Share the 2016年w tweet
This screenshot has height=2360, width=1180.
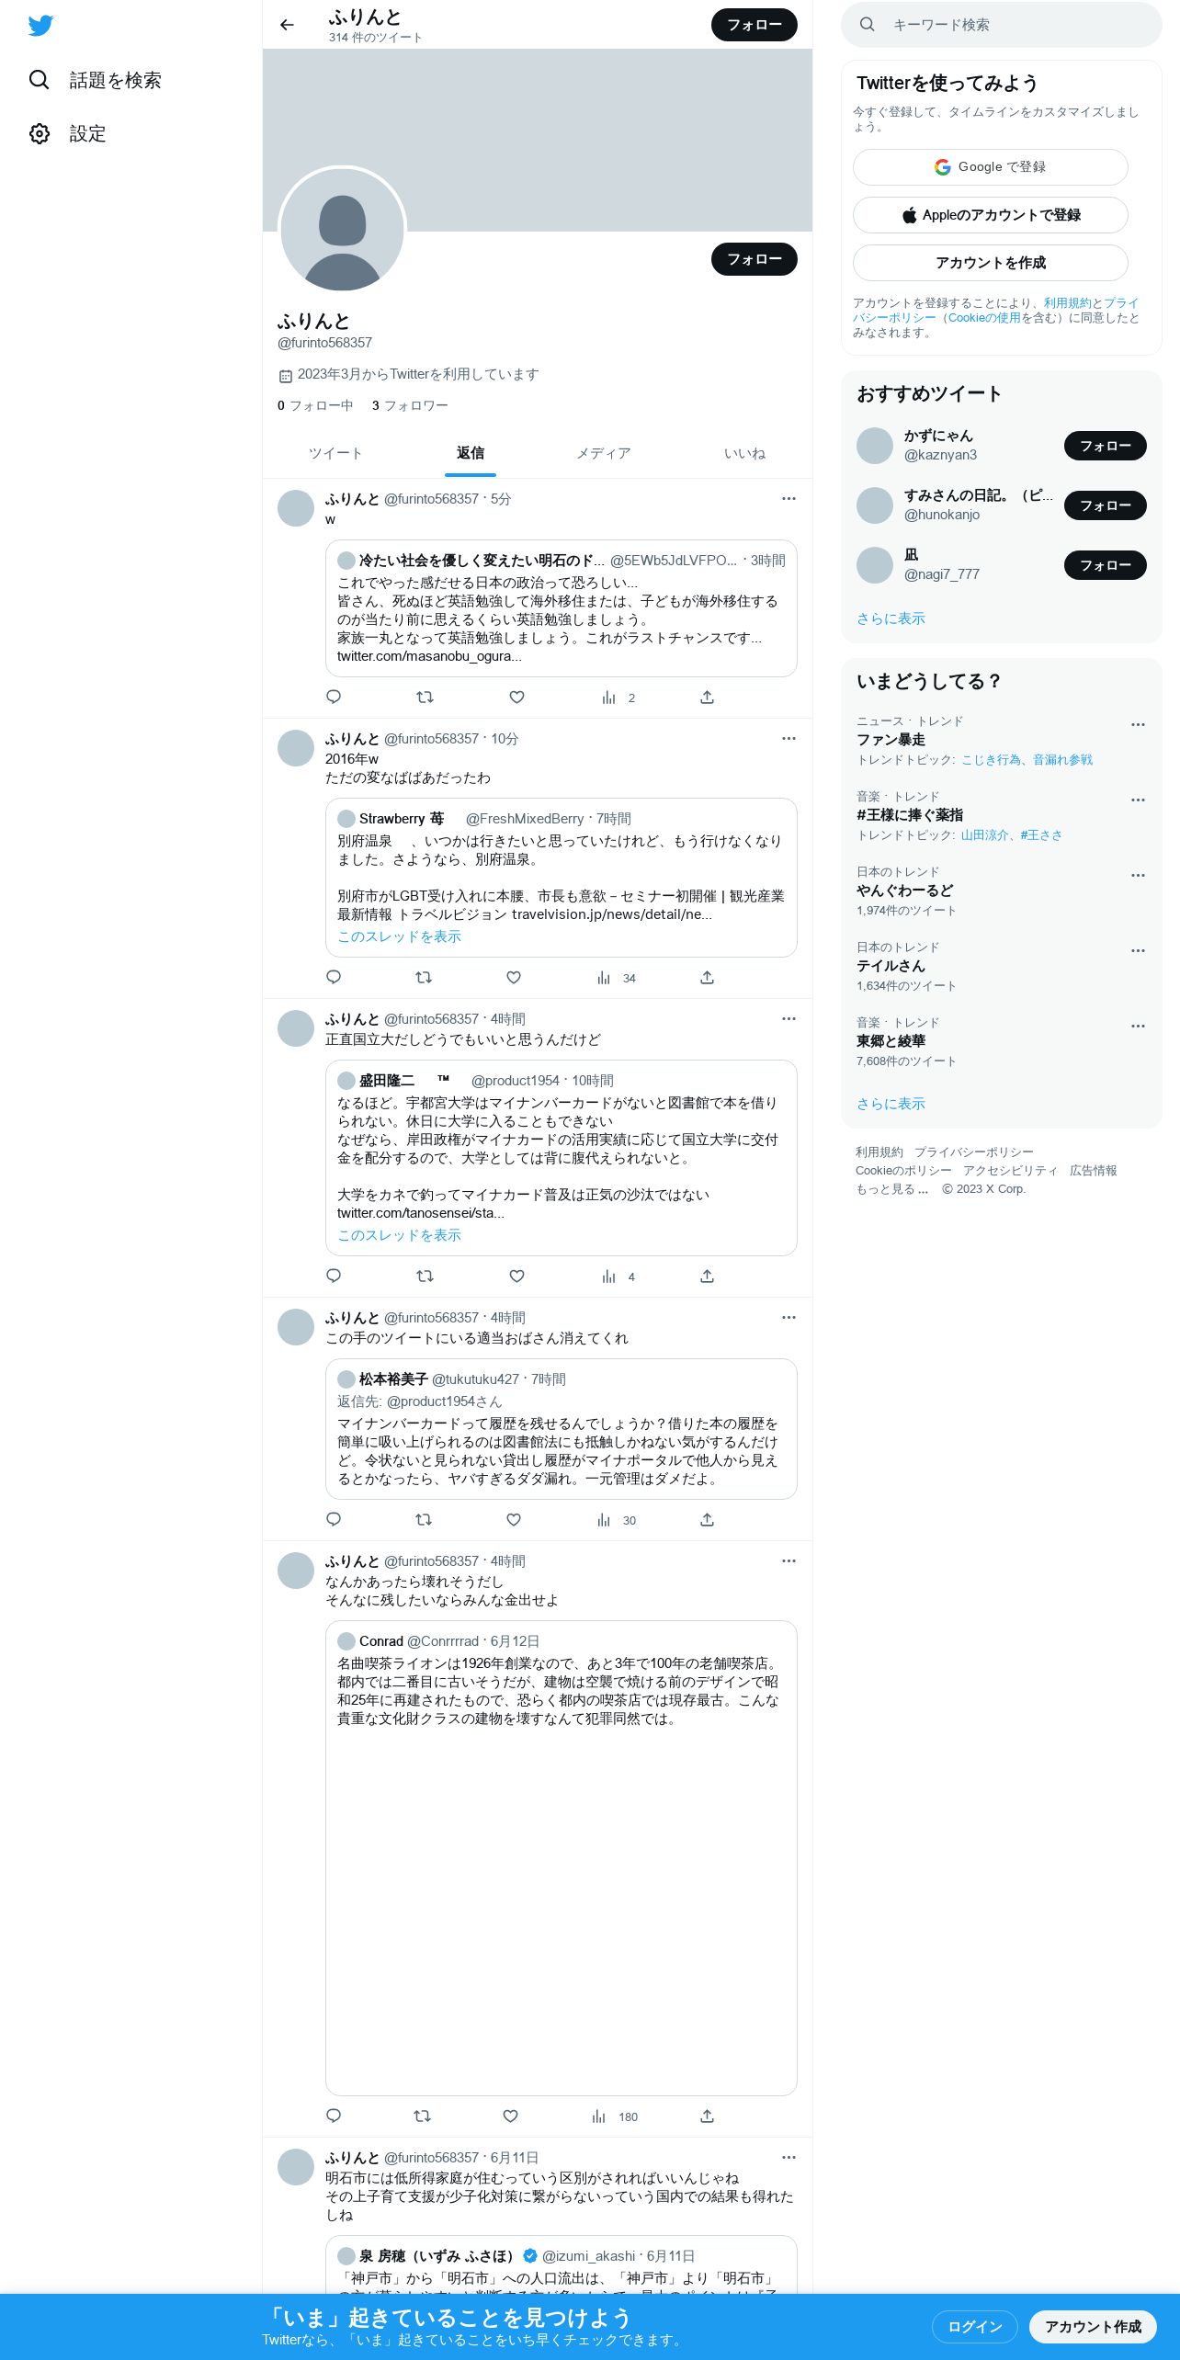point(707,978)
